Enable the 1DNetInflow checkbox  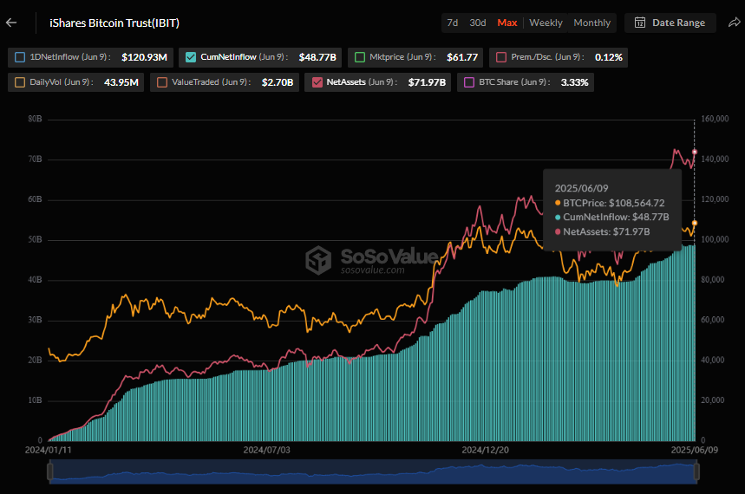[x=20, y=57]
